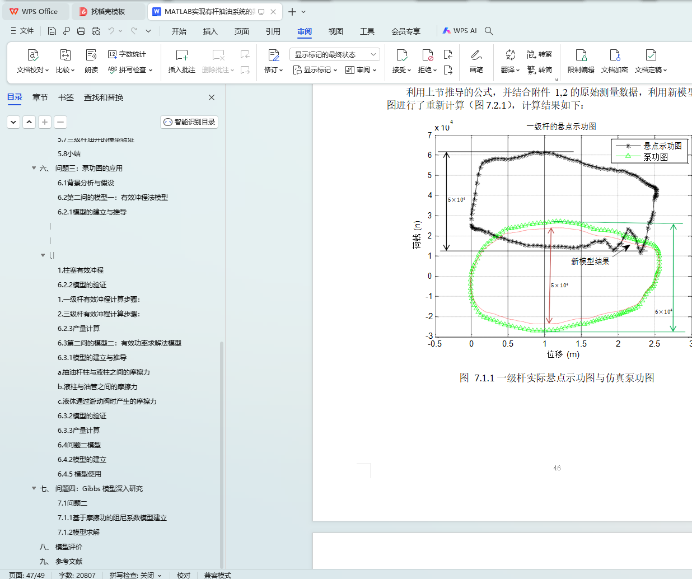The image size is (692, 579).
Task: Click the undo arrow icon
Action: (111, 31)
